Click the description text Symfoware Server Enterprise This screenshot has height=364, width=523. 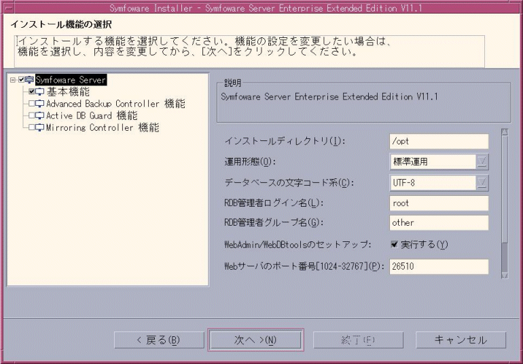coord(329,96)
